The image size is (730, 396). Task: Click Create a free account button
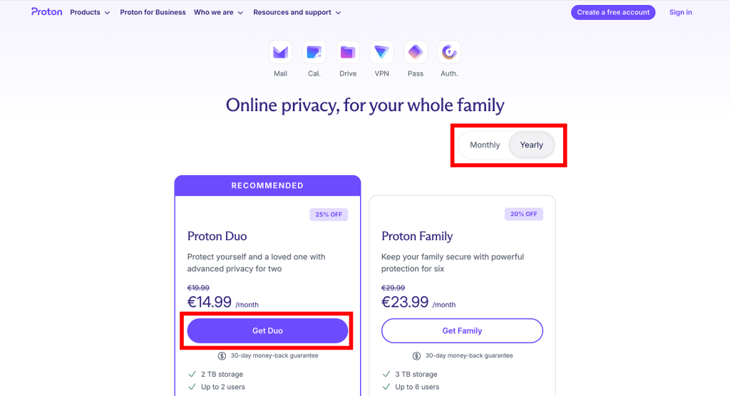(x=613, y=12)
